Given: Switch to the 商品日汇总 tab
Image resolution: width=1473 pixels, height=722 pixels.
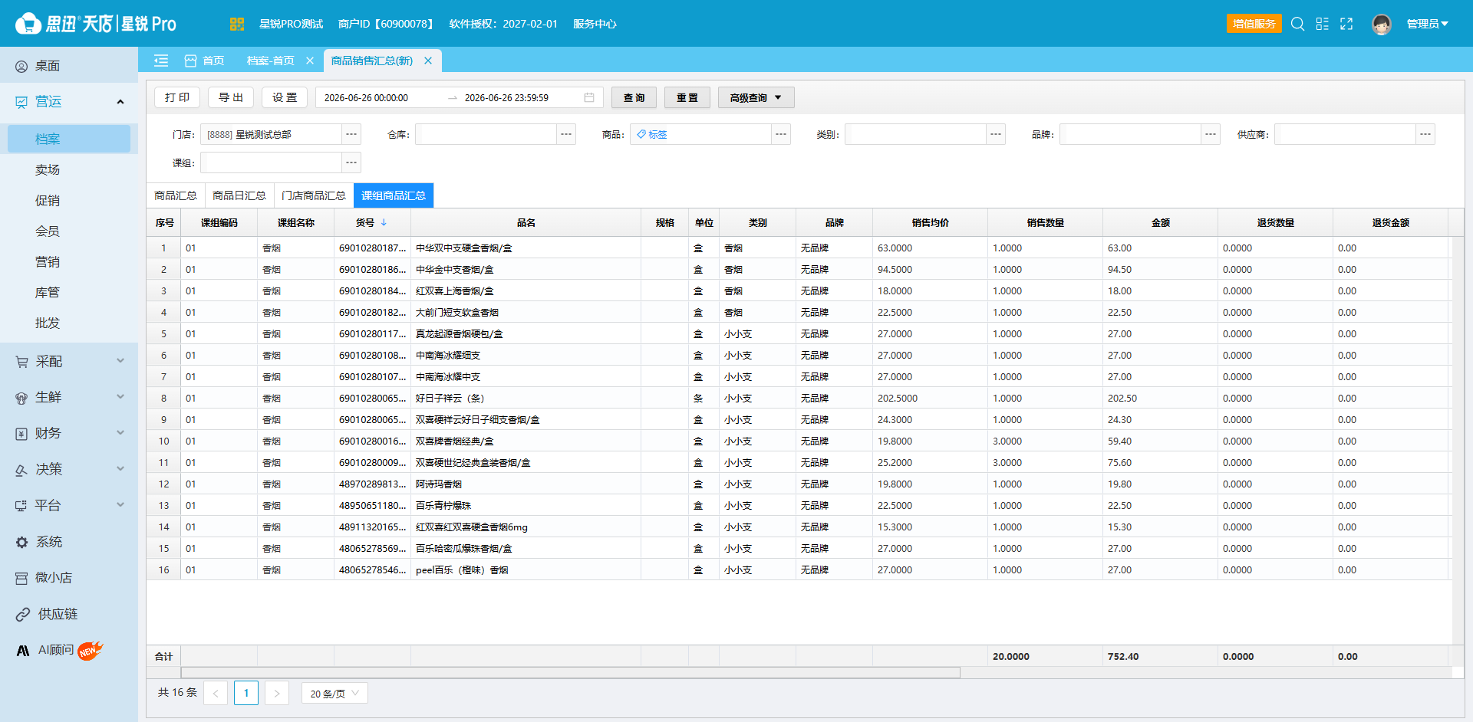Looking at the screenshot, I should (239, 195).
